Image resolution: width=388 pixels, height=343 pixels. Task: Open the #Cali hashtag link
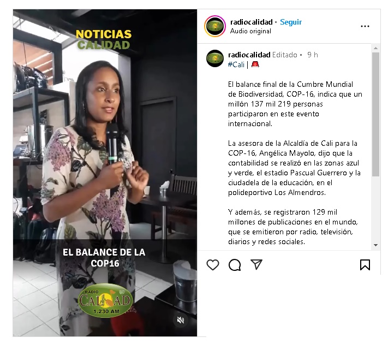click(236, 64)
